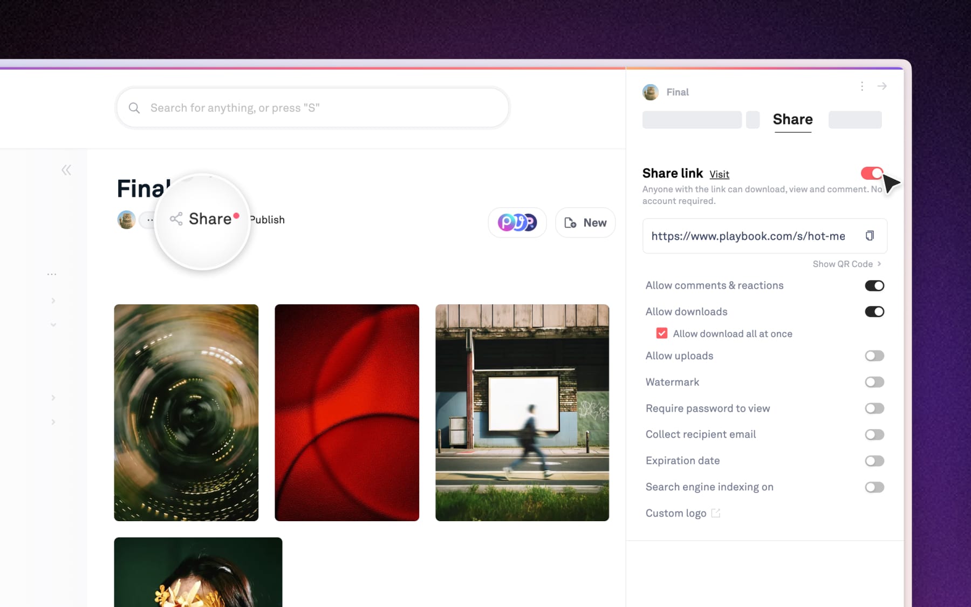
Task: Click the New button
Action: click(x=585, y=222)
